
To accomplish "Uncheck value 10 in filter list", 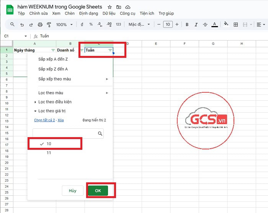I will pos(49,144).
